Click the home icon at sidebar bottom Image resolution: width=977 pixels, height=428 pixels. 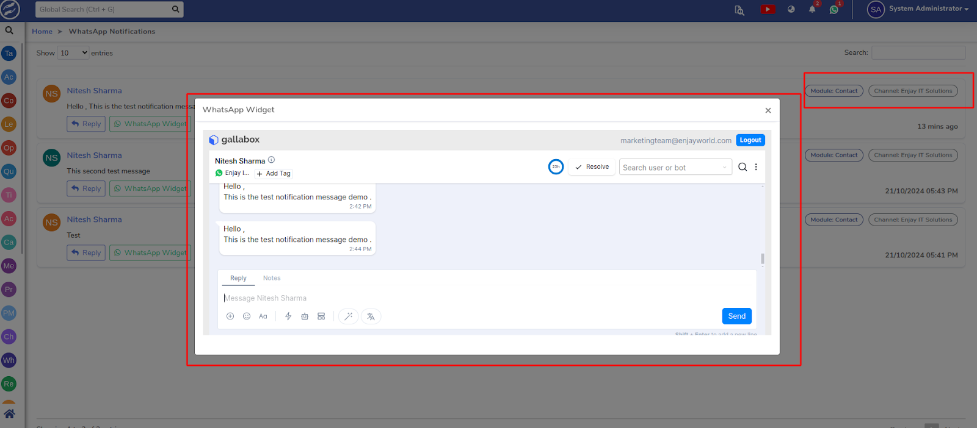9,414
